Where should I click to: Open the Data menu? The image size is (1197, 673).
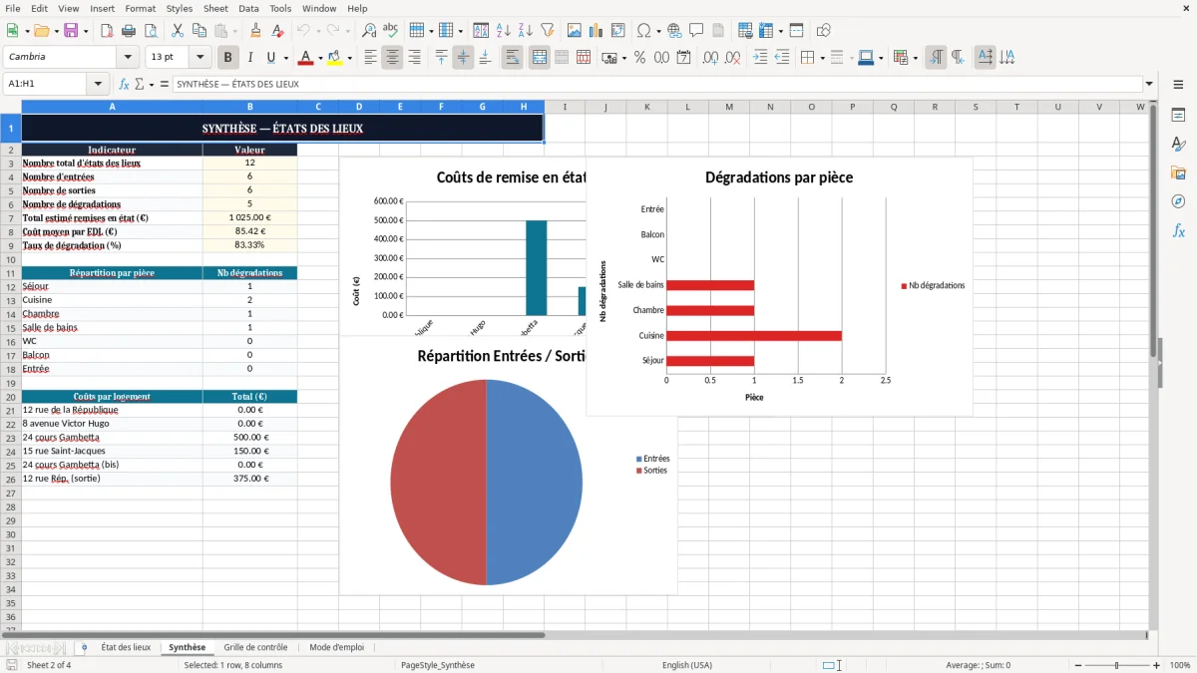[248, 8]
